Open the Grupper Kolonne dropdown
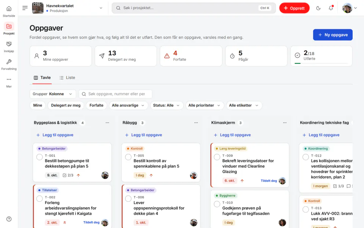364x228 pixels. click(x=53, y=94)
